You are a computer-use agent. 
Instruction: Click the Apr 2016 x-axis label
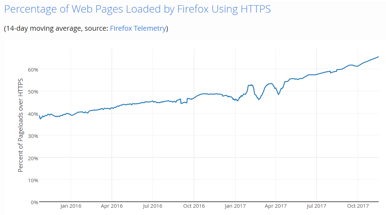click(x=112, y=206)
